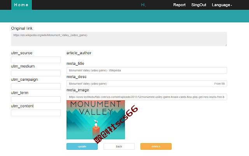Focus the utm_term input field
249x156 pixels.
pyautogui.click(x=36, y=100)
